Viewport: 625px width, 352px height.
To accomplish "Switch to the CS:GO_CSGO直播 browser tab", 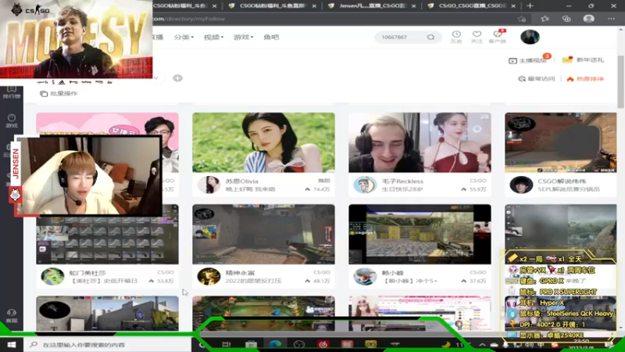I will point(472,6).
